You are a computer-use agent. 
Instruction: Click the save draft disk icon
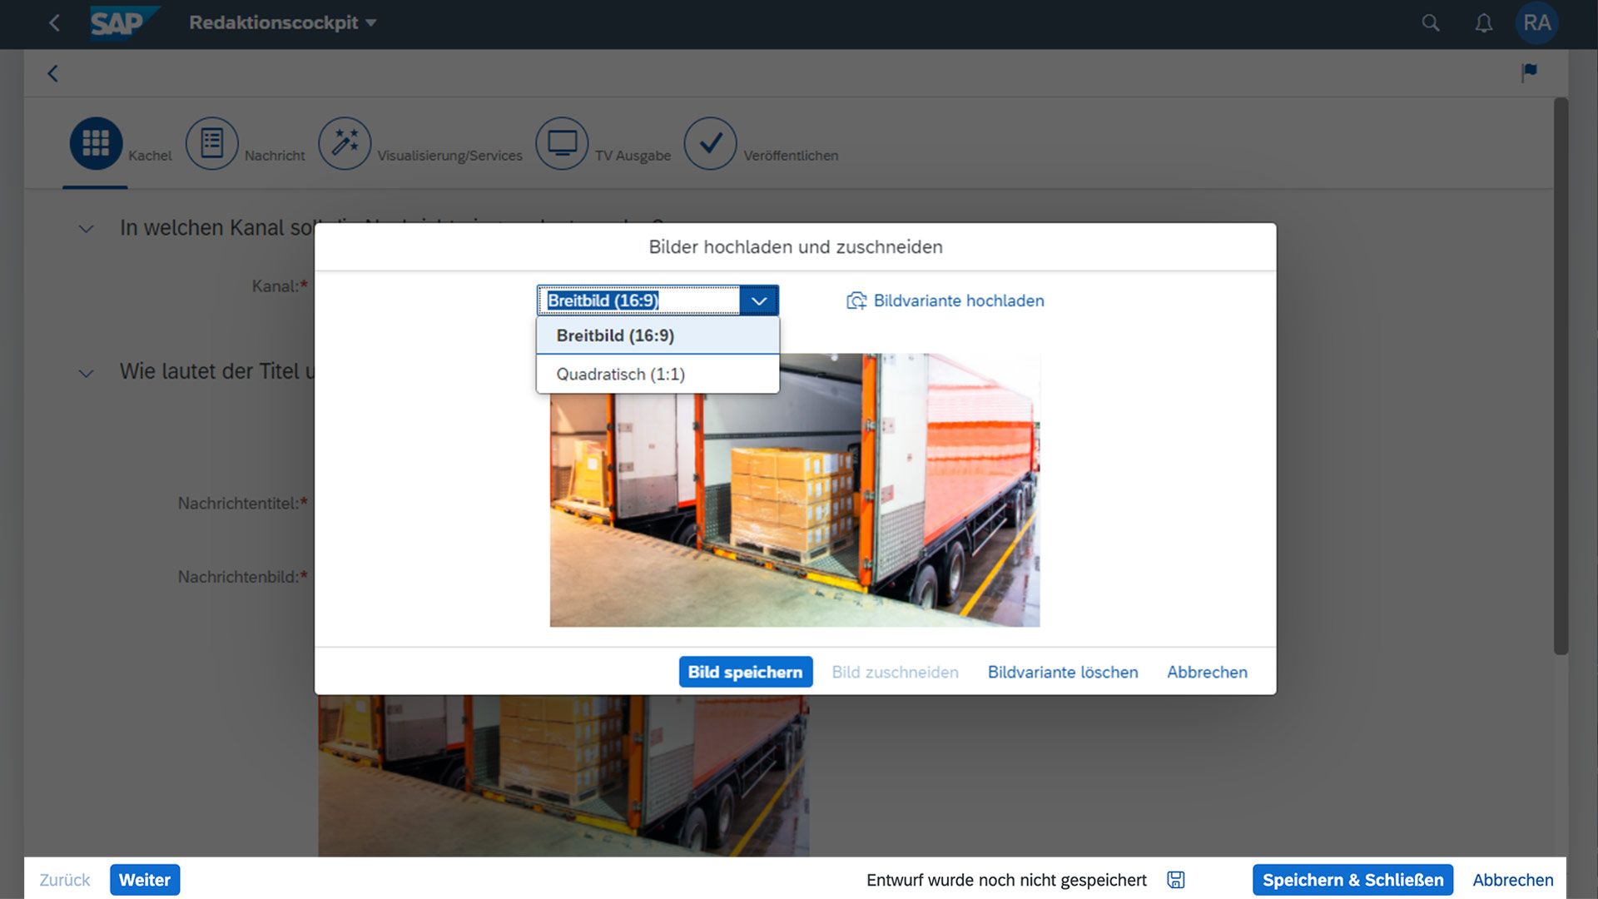click(1175, 880)
